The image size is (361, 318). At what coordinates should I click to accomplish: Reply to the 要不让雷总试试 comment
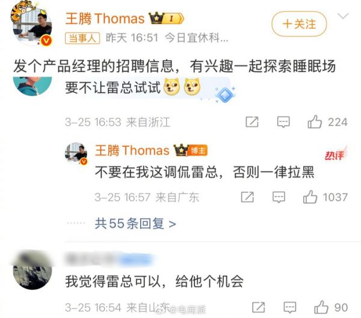[x=283, y=122]
